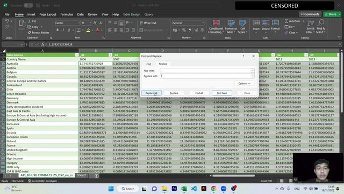Click the Orientation text angle icon
Screen dimensions: 344x194
pyautogui.click(x=127, y=23)
